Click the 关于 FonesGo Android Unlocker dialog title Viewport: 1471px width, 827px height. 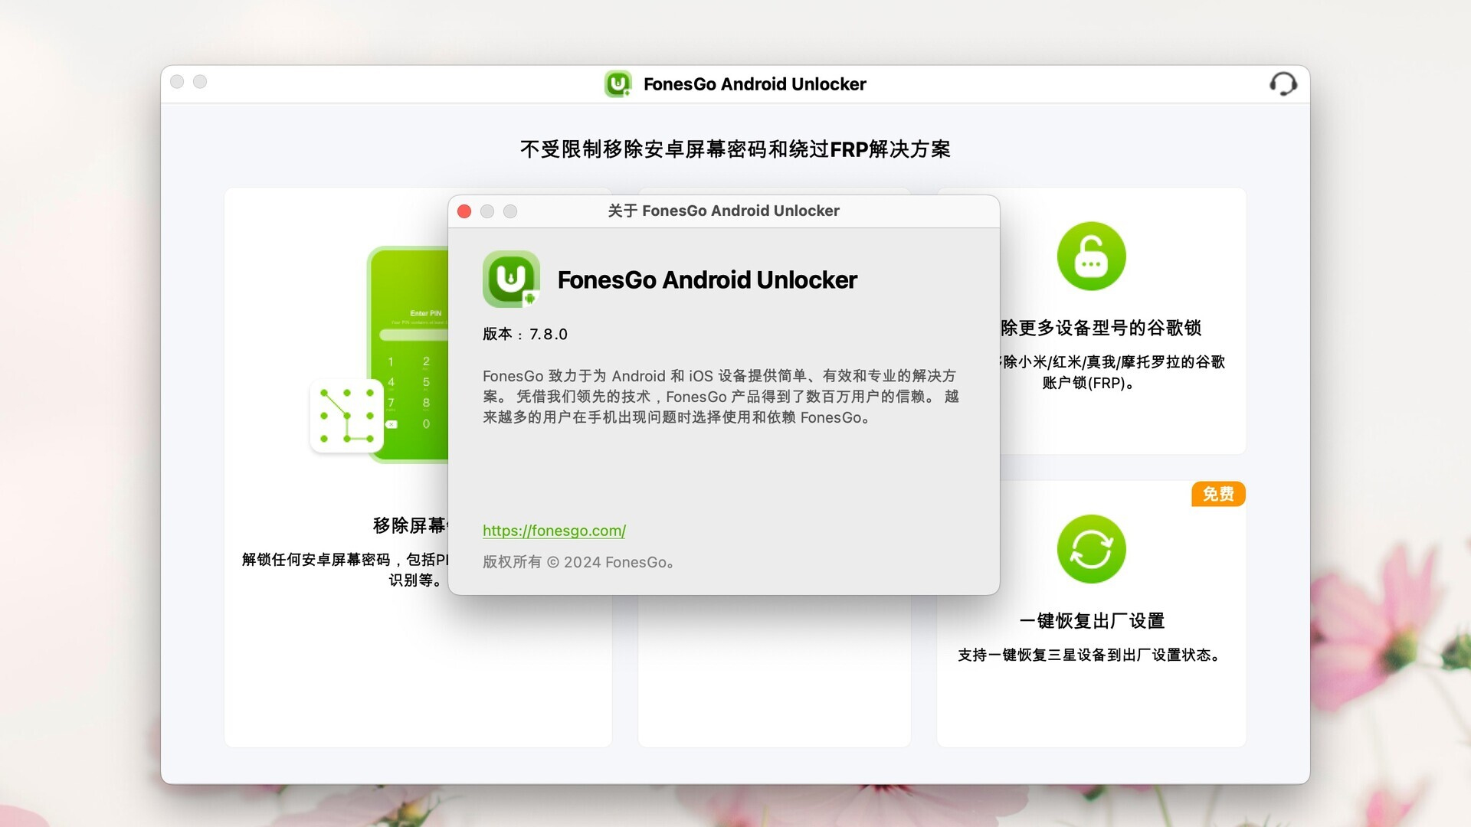click(723, 211)
